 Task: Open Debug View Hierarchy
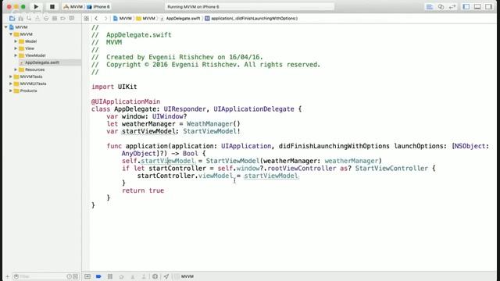[155, 276]
